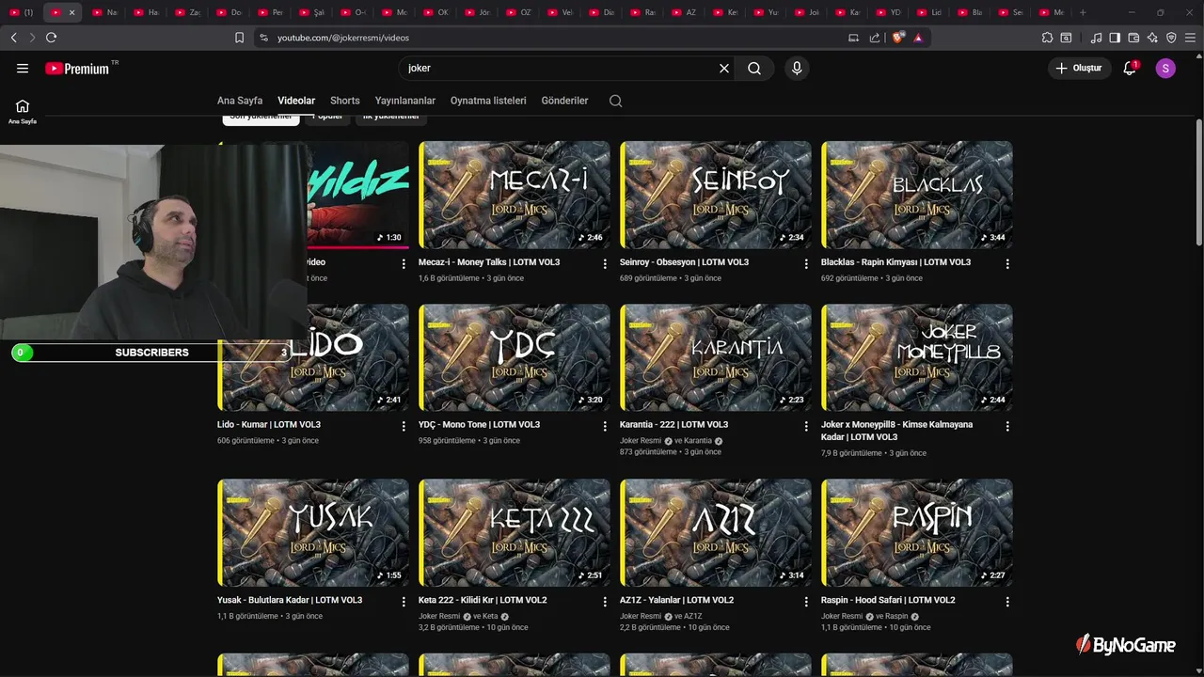
Task: Open the music note playlist icon
Action: 1096,38
